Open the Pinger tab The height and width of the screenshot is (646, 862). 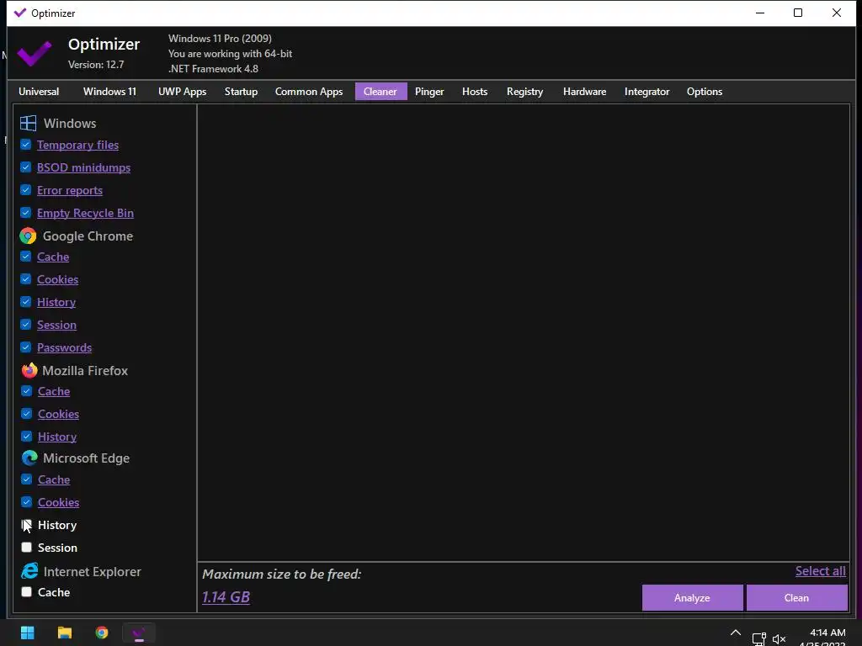(428, 92)
